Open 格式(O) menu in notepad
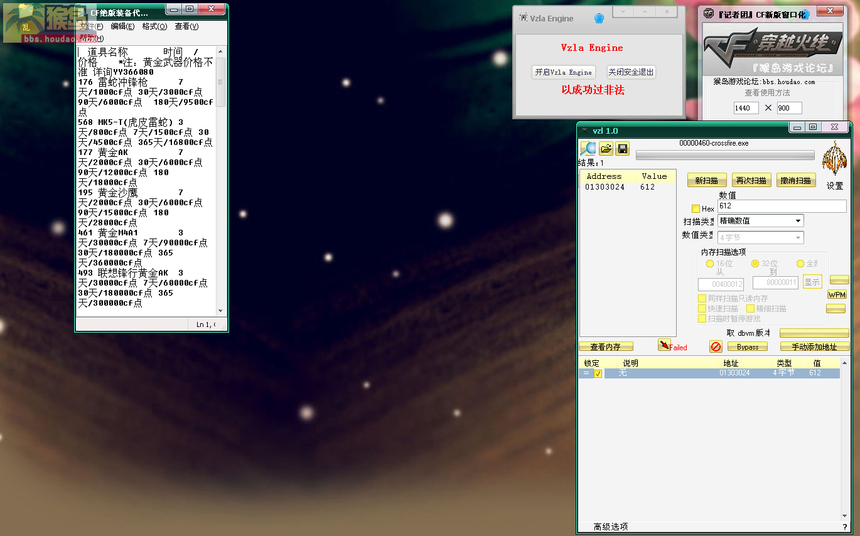Image resolution: width=860 pixels, height=536 pixels. [x=154, y=26]
